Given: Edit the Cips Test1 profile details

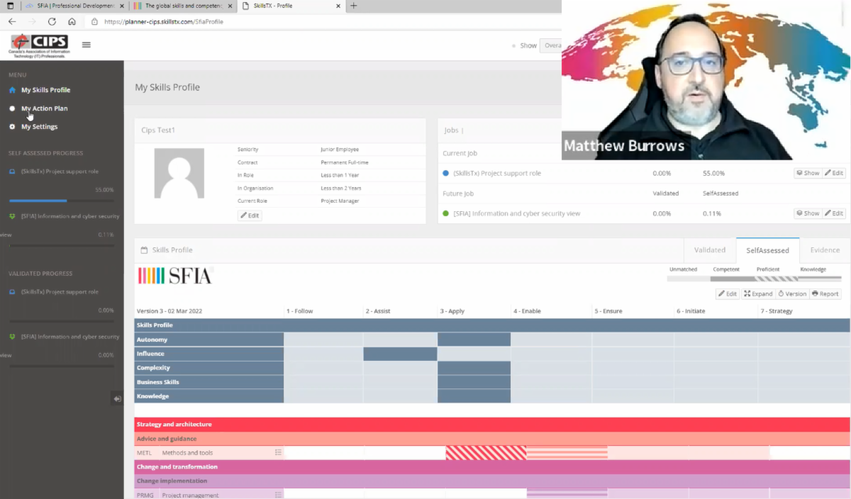Looking at the screenshot, I should [250, 215].
